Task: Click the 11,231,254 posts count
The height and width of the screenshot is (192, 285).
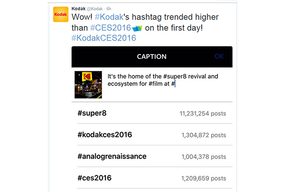Action: coord(202,114)
